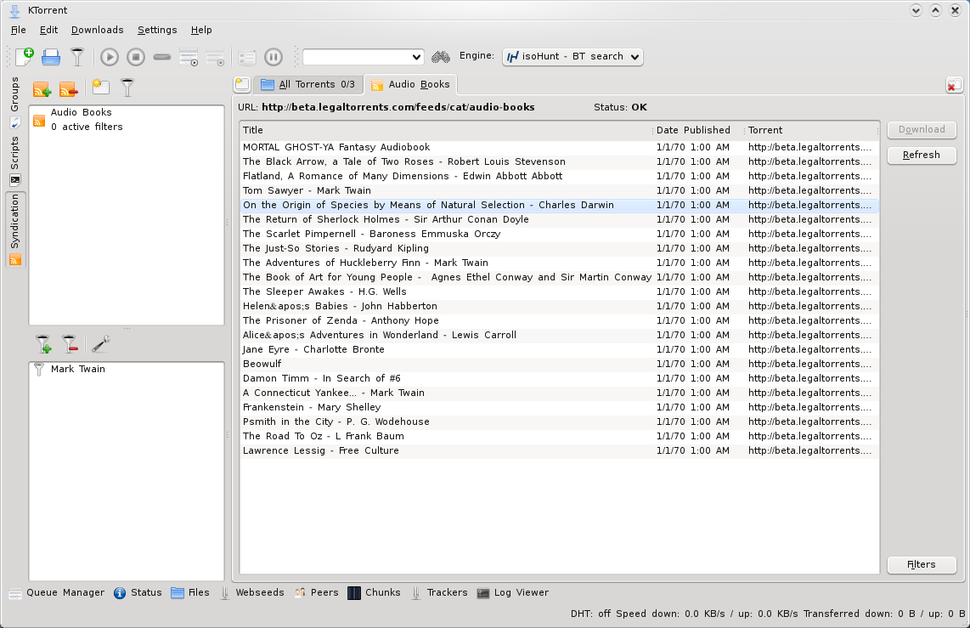This screenshot has width=970, height=628.
Task: Select 'Tom Sawyer - Mark Twain' row
Action: (559, 190)
